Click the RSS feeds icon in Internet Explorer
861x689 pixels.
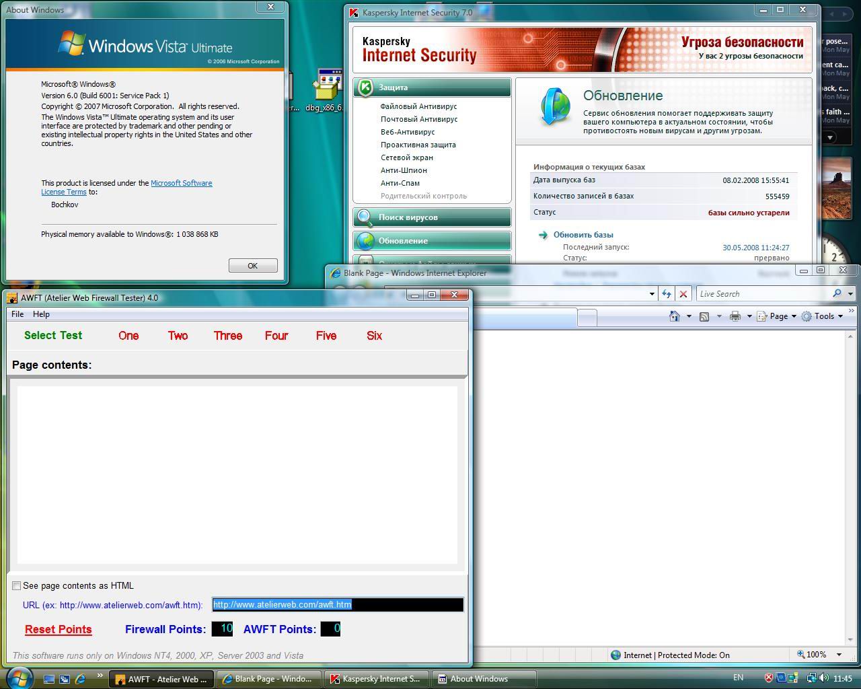[704, 316]
